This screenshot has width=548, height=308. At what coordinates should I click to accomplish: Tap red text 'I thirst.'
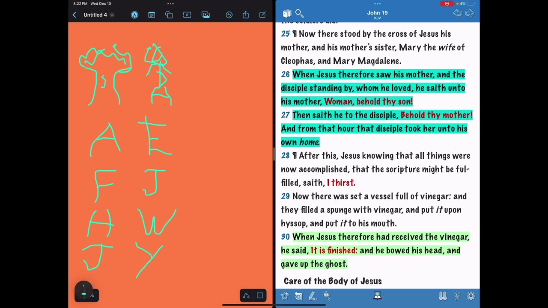click(341, 183)
